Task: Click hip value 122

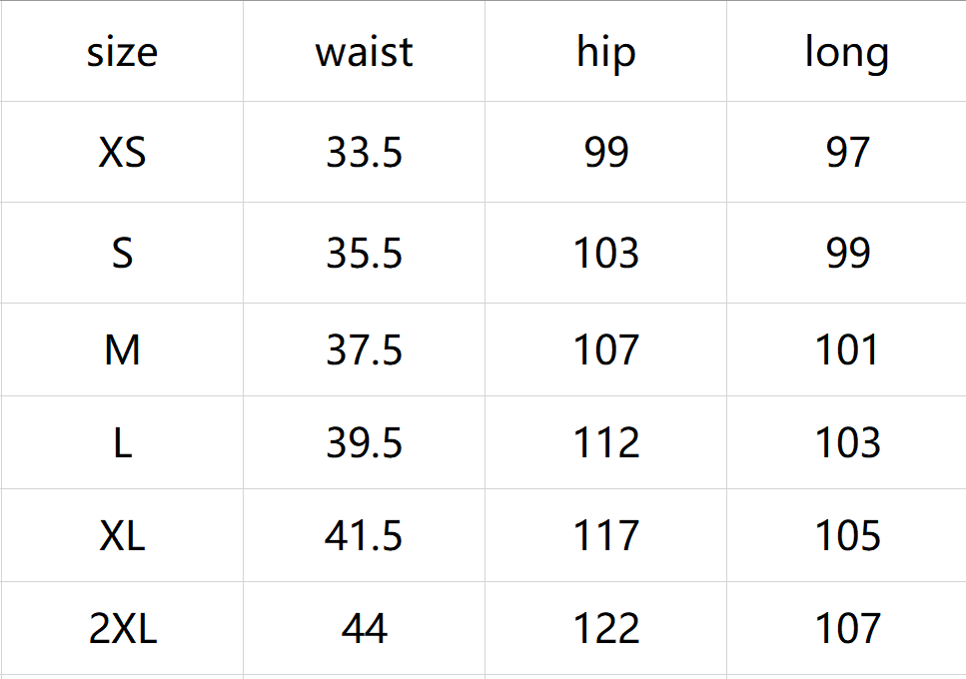Action: pyautogui.click(x=605, y=629)
